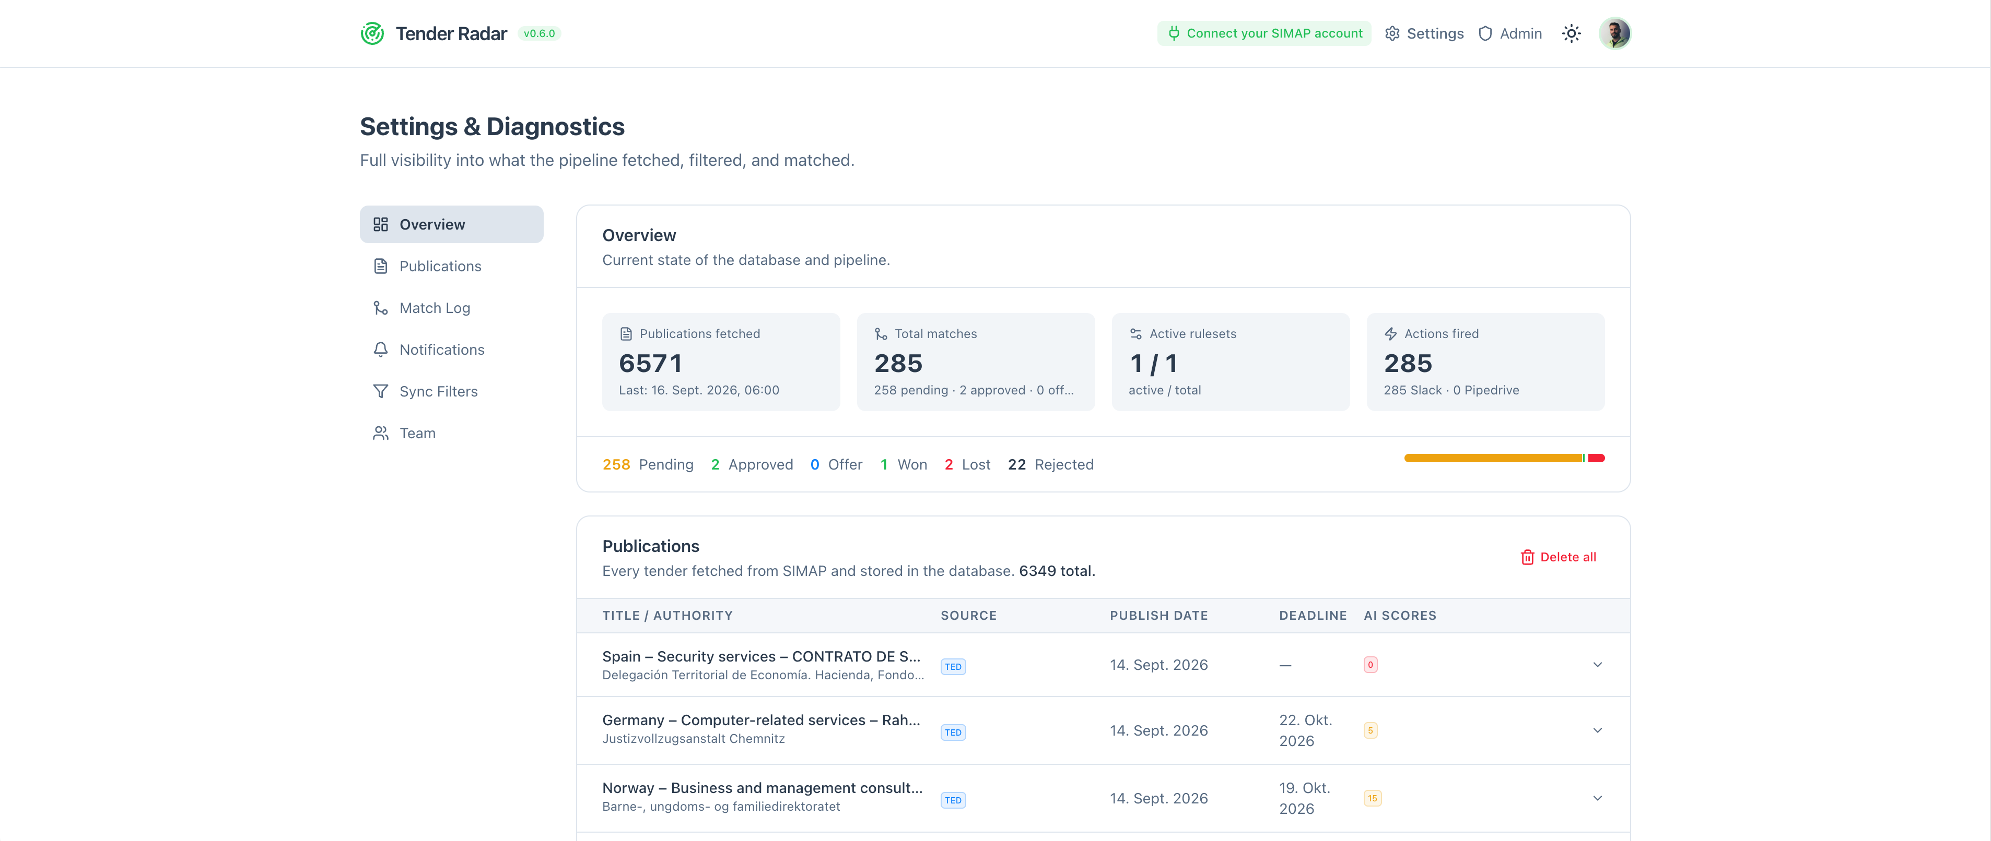1991x841 pixels.
Task: Open the user profile avatar
Action: [x=1614, y=33]
